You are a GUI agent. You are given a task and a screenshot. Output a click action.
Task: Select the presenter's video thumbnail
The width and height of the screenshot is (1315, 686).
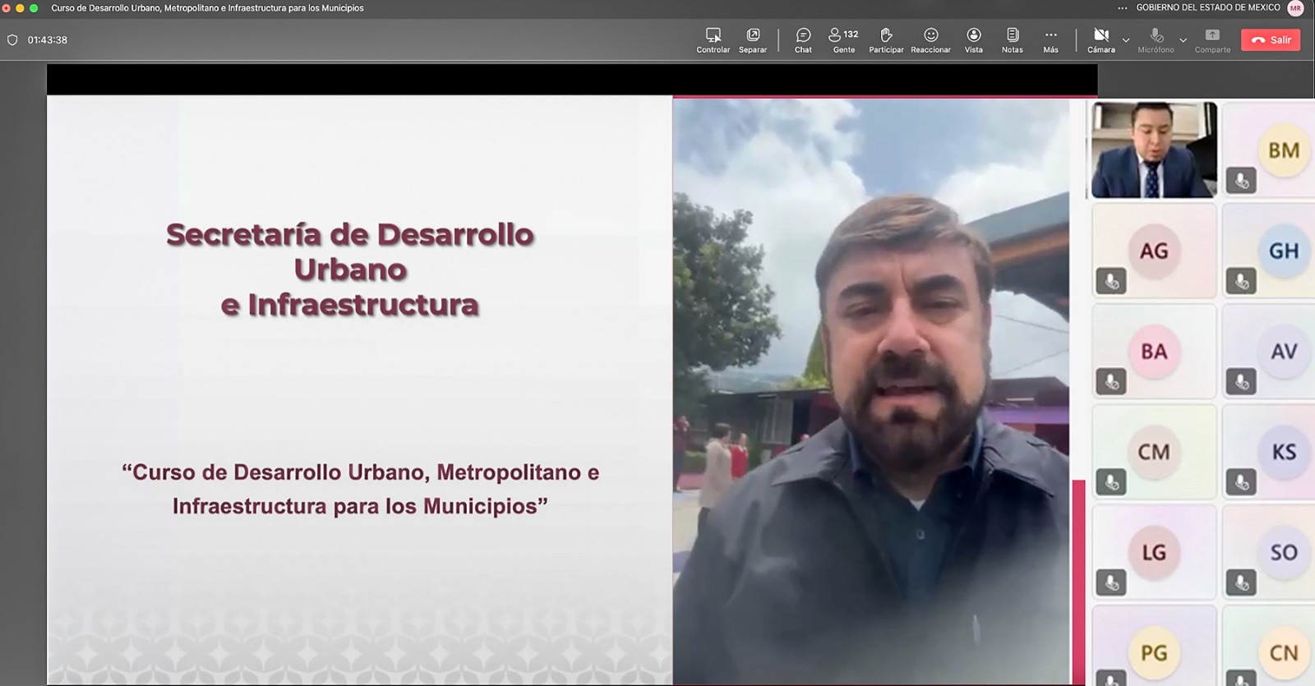[1153, 150]
